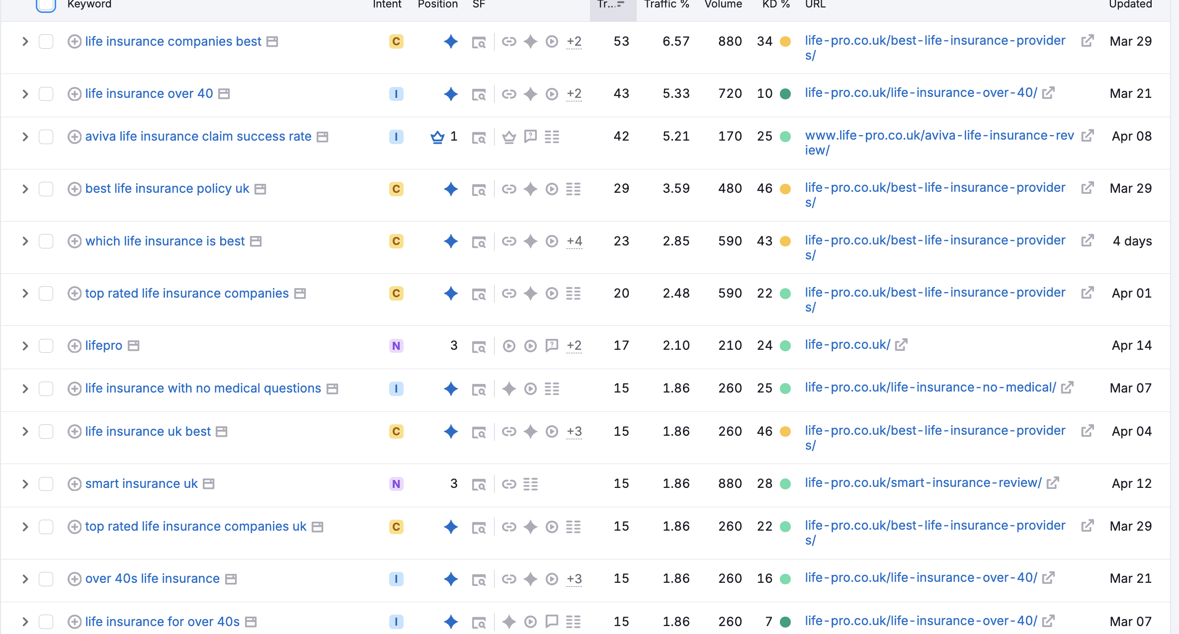This screenshot has height=634, width=1179.
Task: Click the Informational intent badge on "over 40s life insurance"
Action: 396,579
